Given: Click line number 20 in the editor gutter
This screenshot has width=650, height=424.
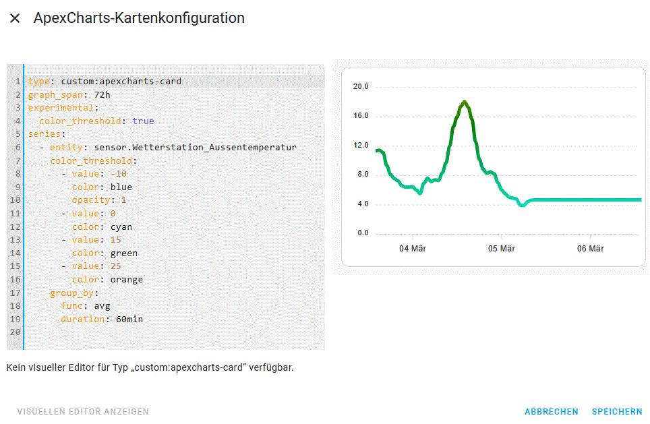Looking at the screenshot, I should click(16, 332).
